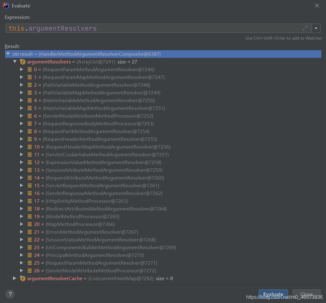Open the help question mark icon
Image resolution: width=326 pixels, height=303 pixels.
tap(10, 294)
